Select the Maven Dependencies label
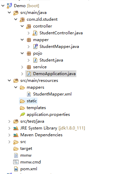 tap(41, 135)
